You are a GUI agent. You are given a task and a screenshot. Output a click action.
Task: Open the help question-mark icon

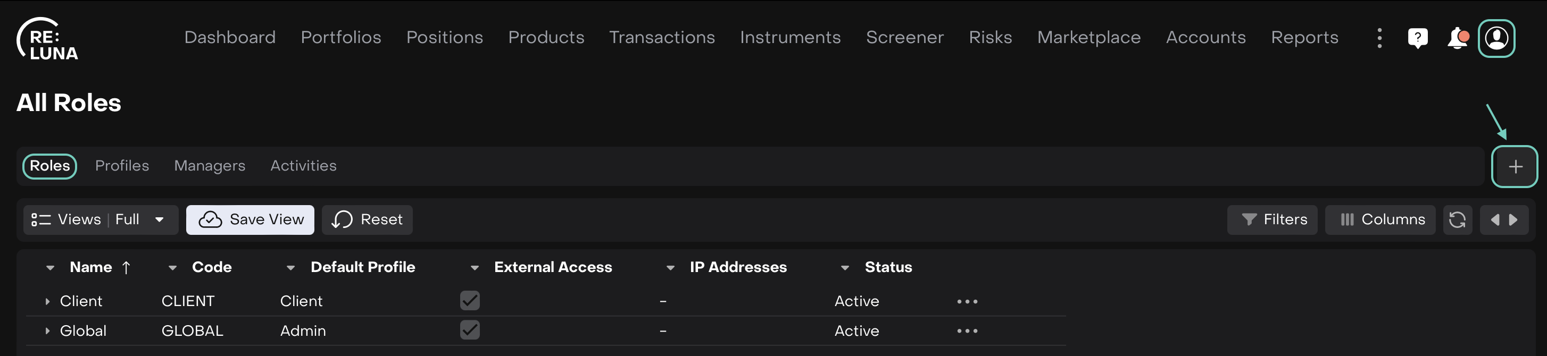(x=1417, y=38)
